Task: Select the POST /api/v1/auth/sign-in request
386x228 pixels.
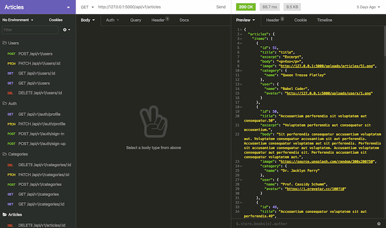Action: point(38,134)
